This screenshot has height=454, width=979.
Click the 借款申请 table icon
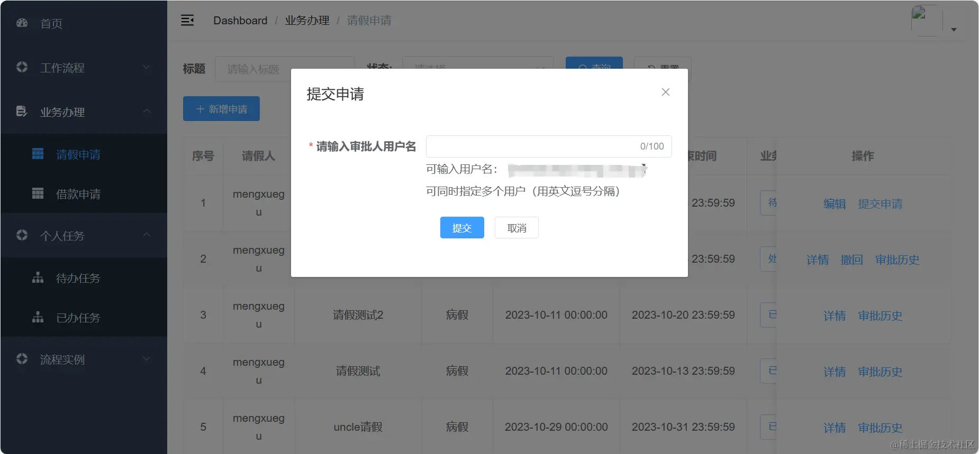[x=38, y=193]
